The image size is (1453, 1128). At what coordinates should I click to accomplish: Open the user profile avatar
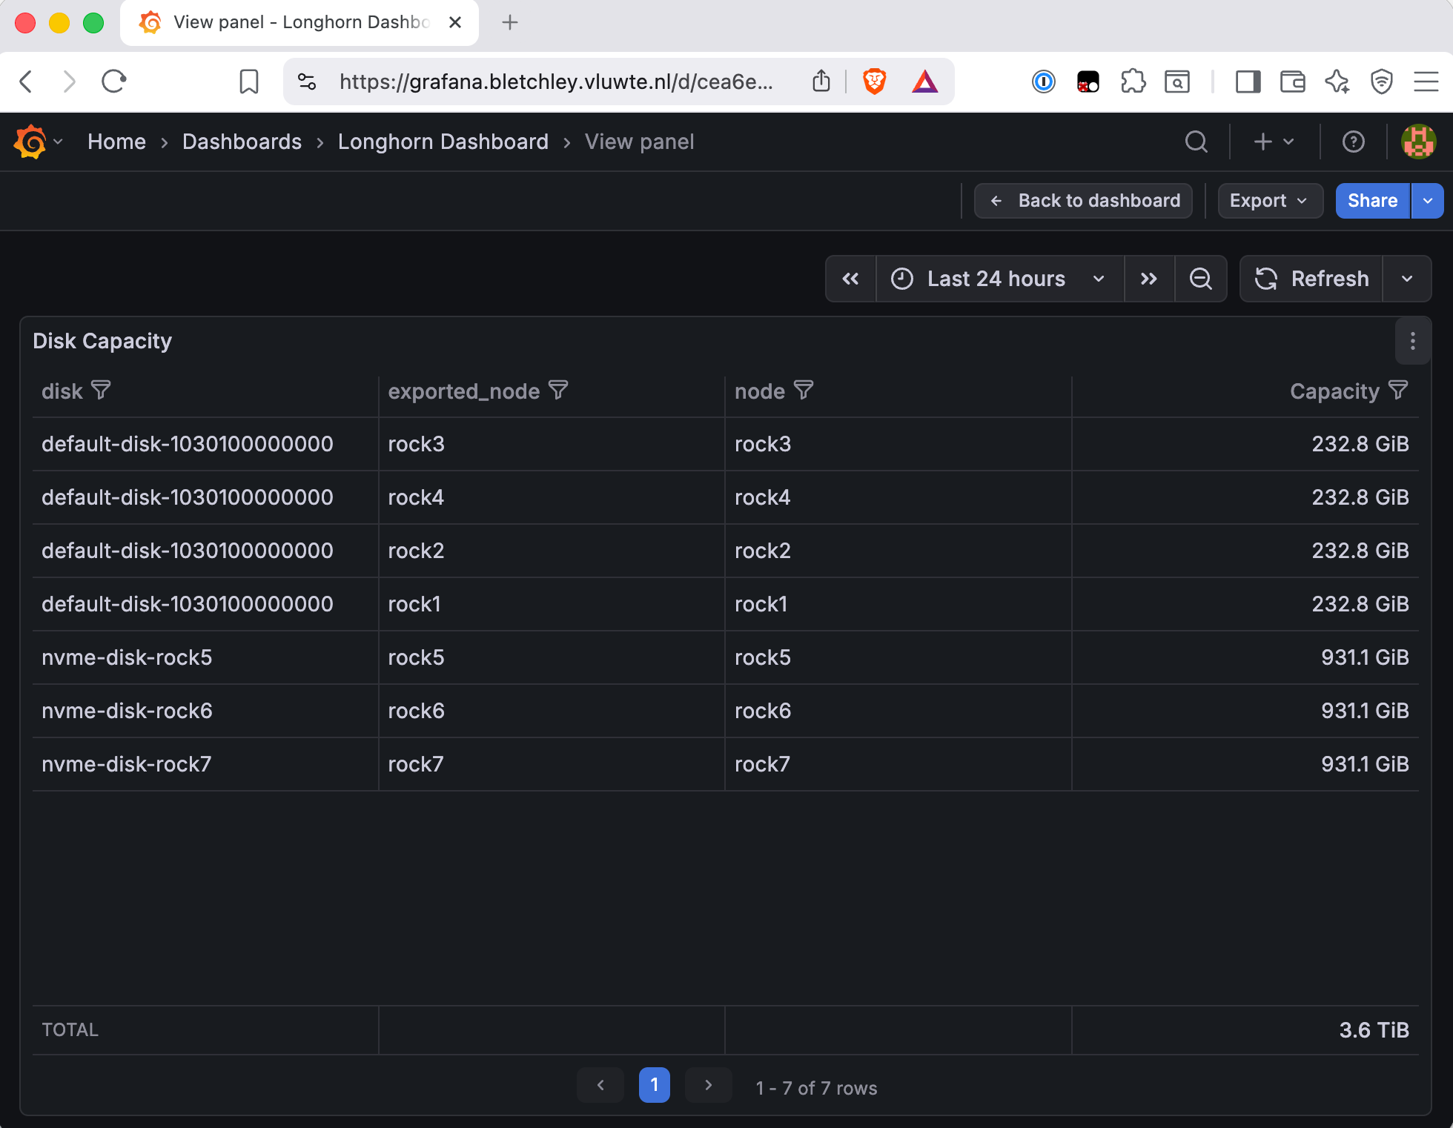pos(1418,142)
